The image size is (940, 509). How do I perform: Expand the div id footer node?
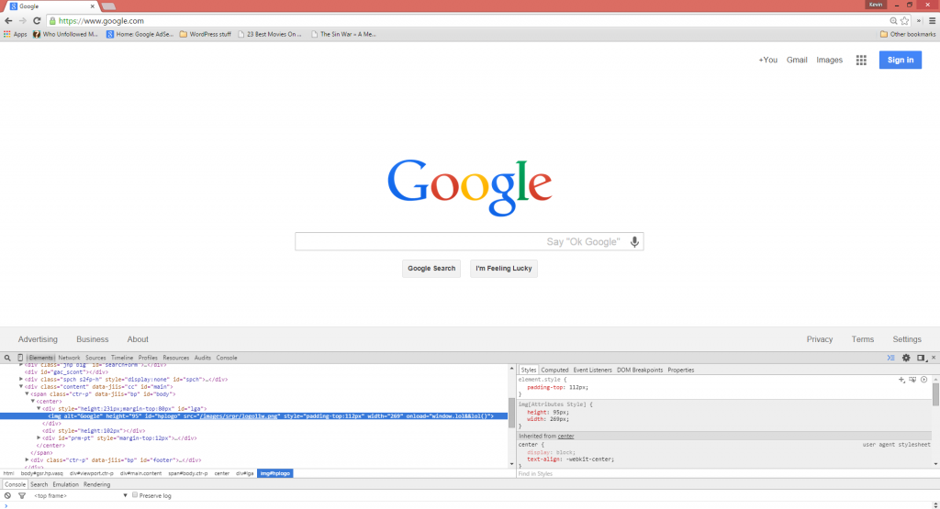pos(27,459)
